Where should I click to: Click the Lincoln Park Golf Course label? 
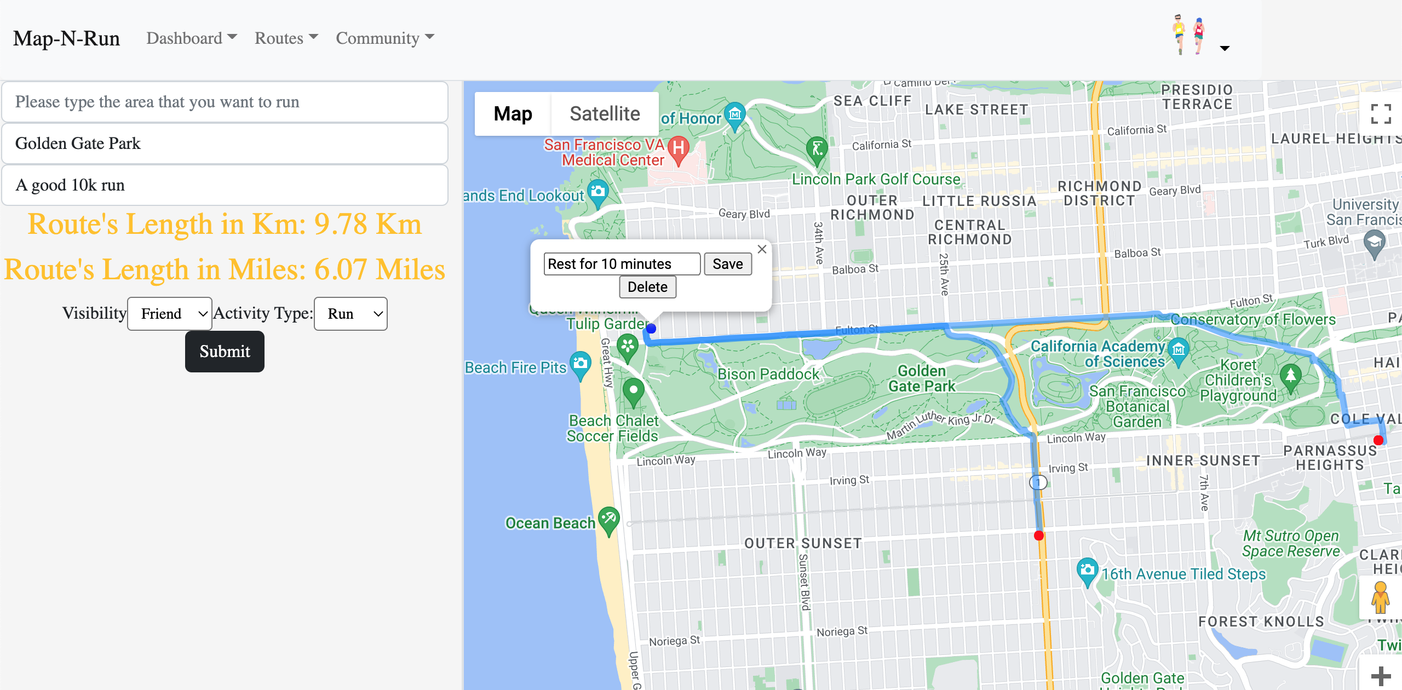coord(876,179)
